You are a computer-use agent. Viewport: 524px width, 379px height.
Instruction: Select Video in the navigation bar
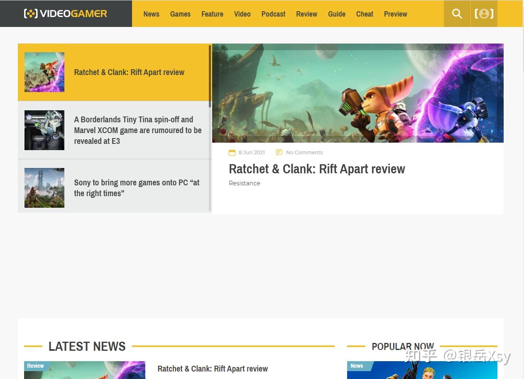[242, 14]
